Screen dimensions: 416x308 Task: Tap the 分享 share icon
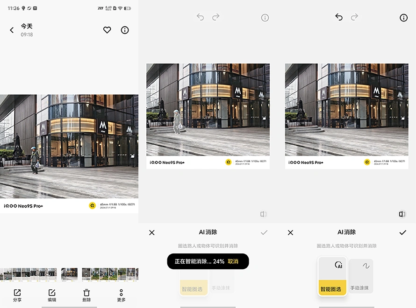coord(17,295)
